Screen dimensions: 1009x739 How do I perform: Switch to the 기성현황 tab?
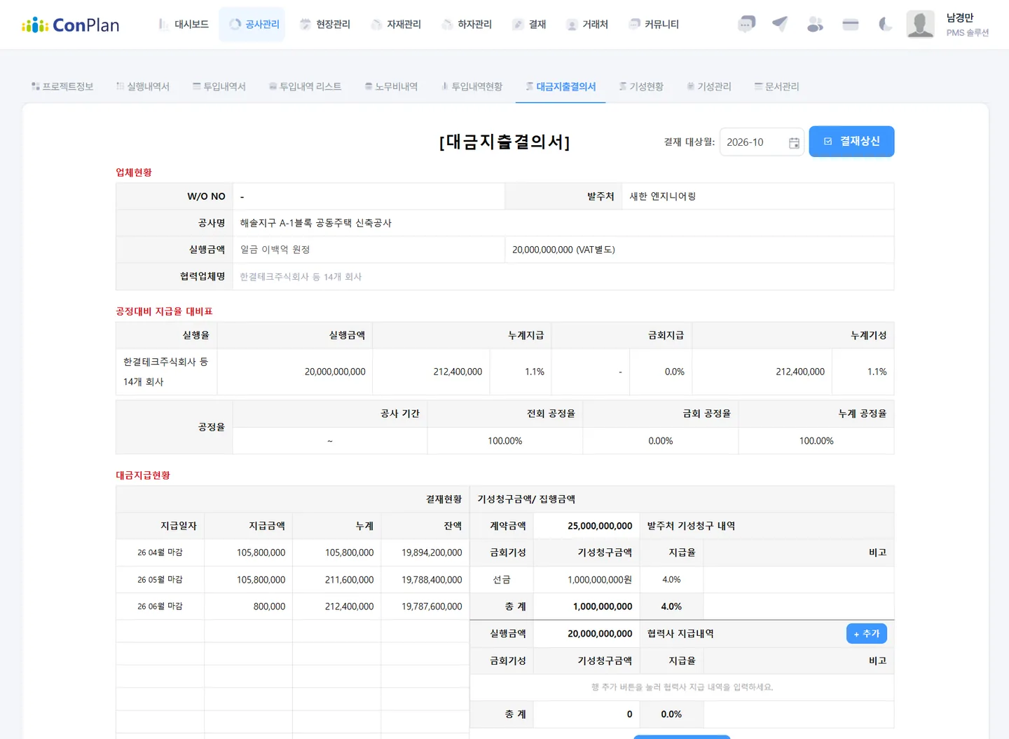point(641,86)
